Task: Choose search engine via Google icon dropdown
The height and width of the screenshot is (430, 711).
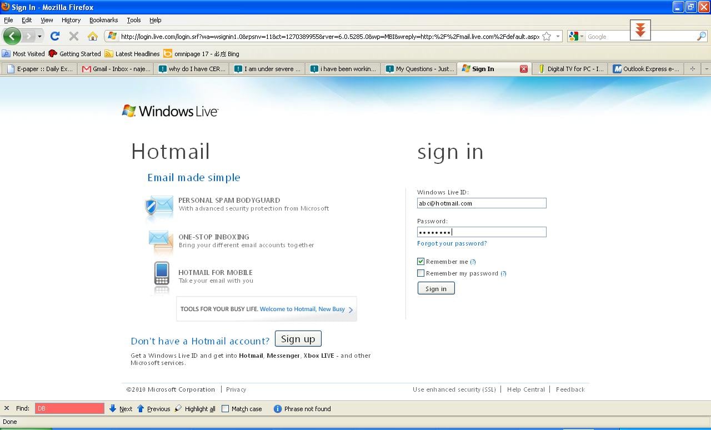Action: (576, 36)
